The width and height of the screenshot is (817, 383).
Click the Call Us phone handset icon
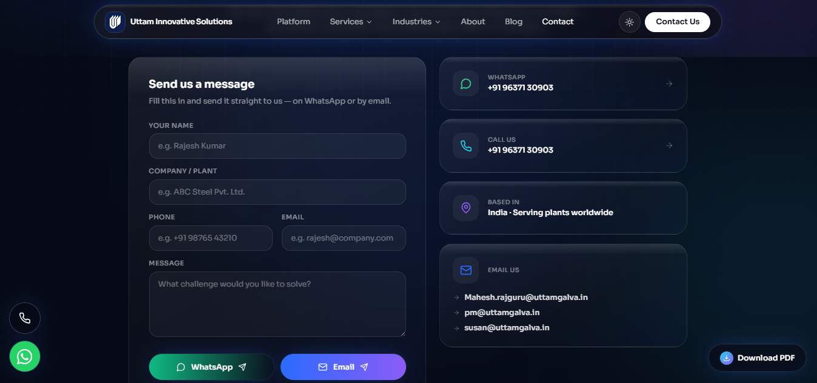(x=465, y=145)
